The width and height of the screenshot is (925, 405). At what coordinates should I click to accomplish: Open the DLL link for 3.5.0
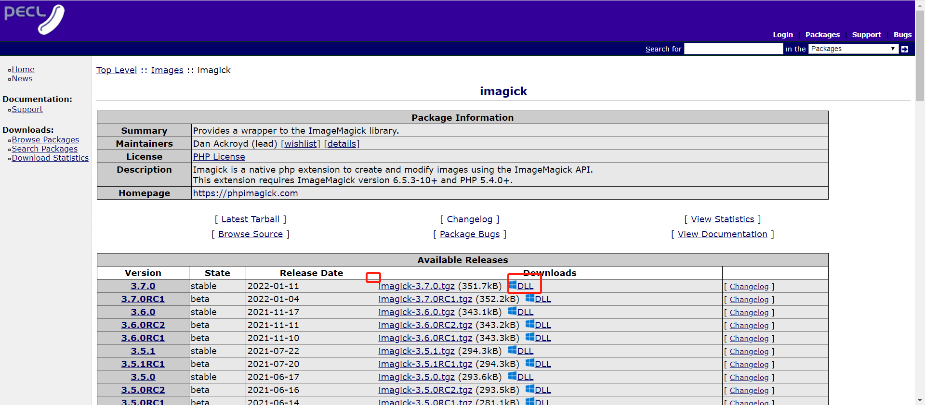click(x=525, y=377)
